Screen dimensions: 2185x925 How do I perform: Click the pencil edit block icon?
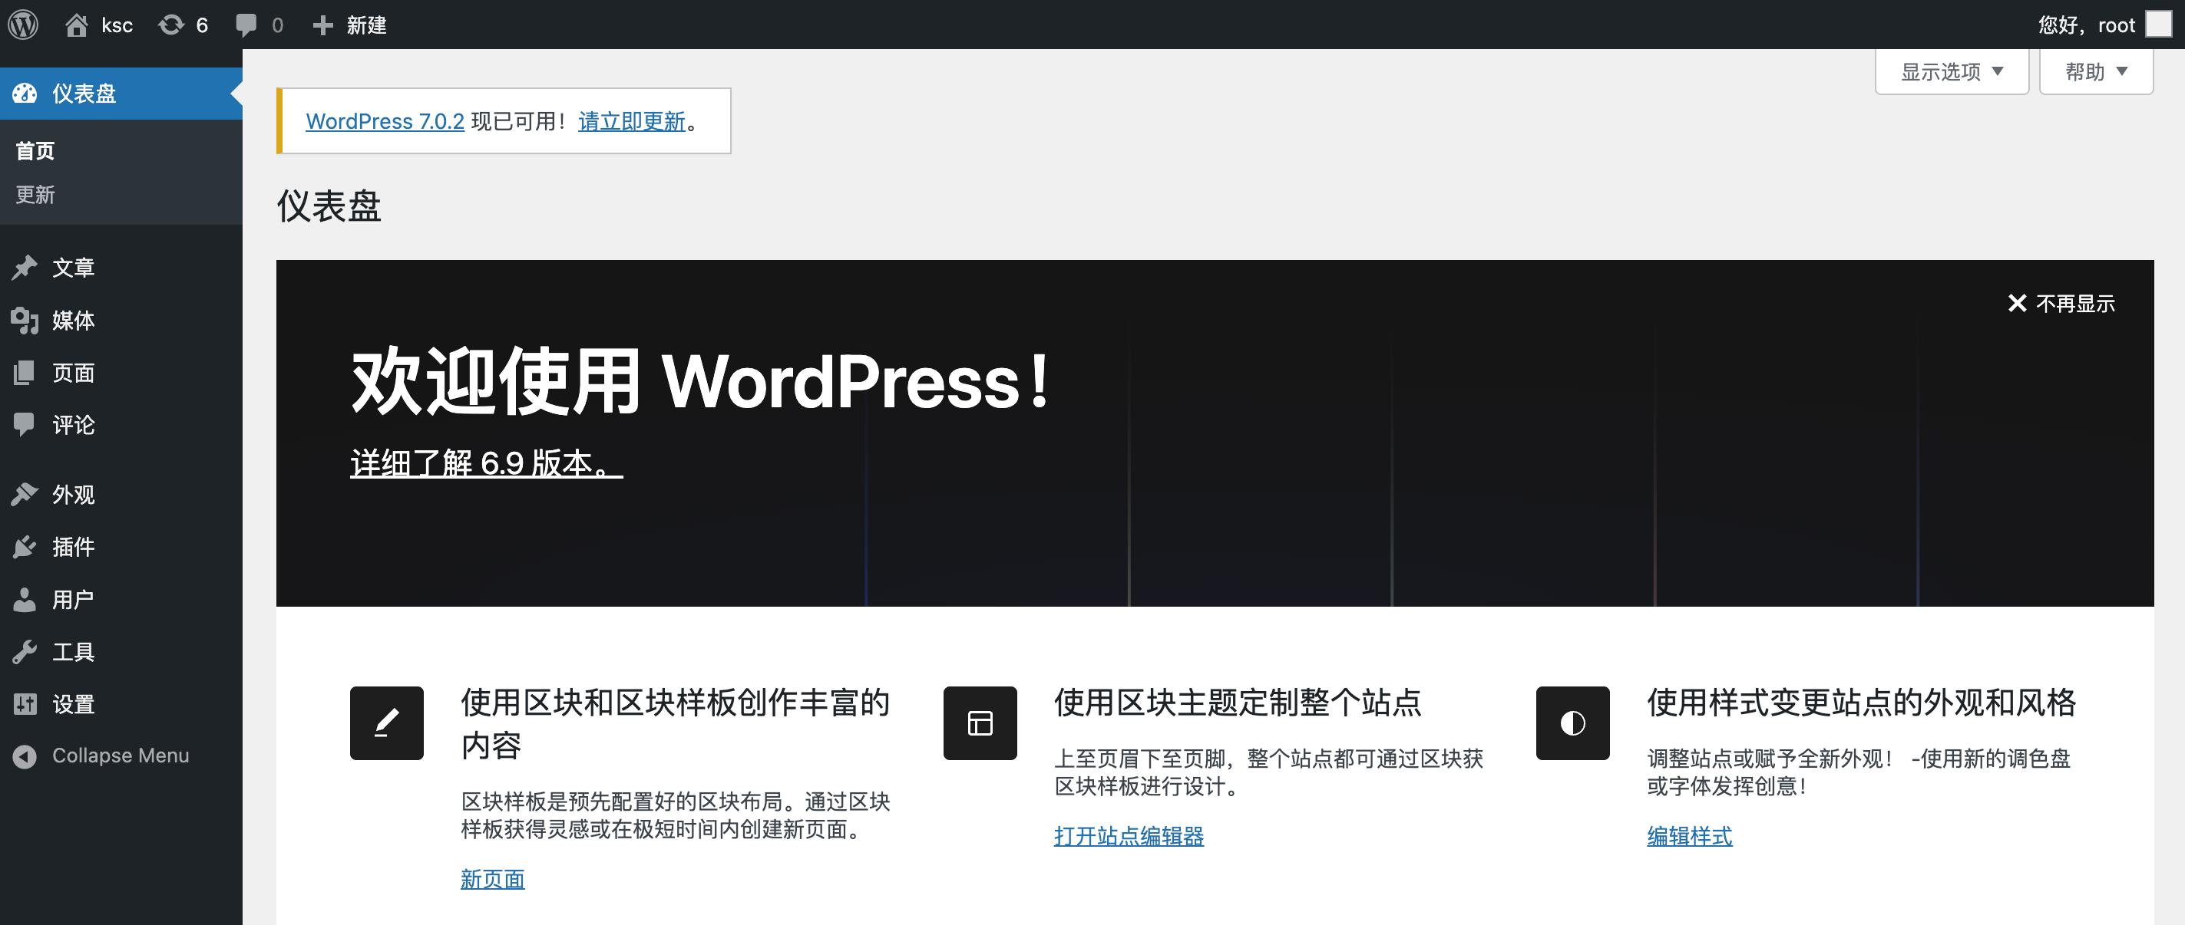point(387,723)
